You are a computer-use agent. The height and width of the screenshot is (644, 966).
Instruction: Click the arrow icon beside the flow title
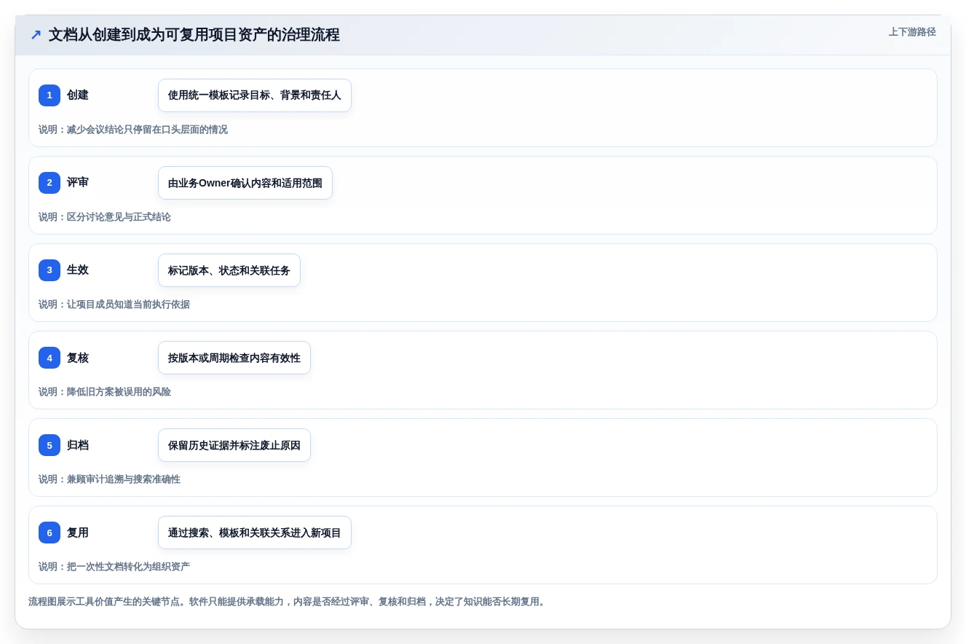[36, 34]
